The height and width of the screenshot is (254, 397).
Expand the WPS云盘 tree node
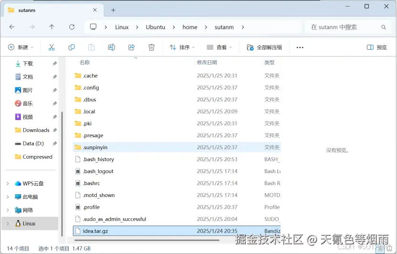click(x=8, y=183)
